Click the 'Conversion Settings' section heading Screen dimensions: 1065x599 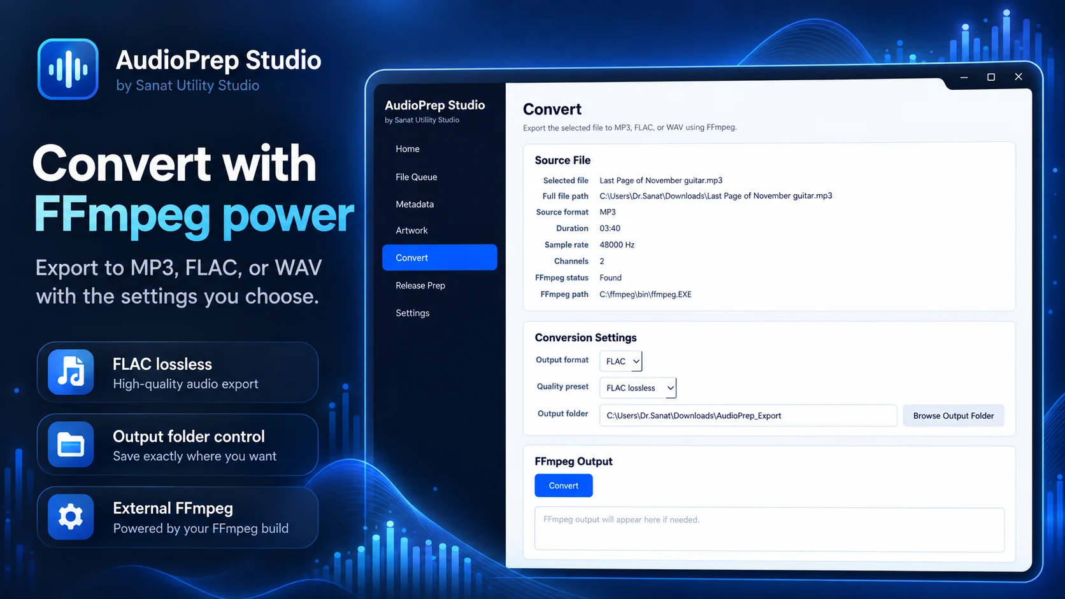(x=586, y=337)
